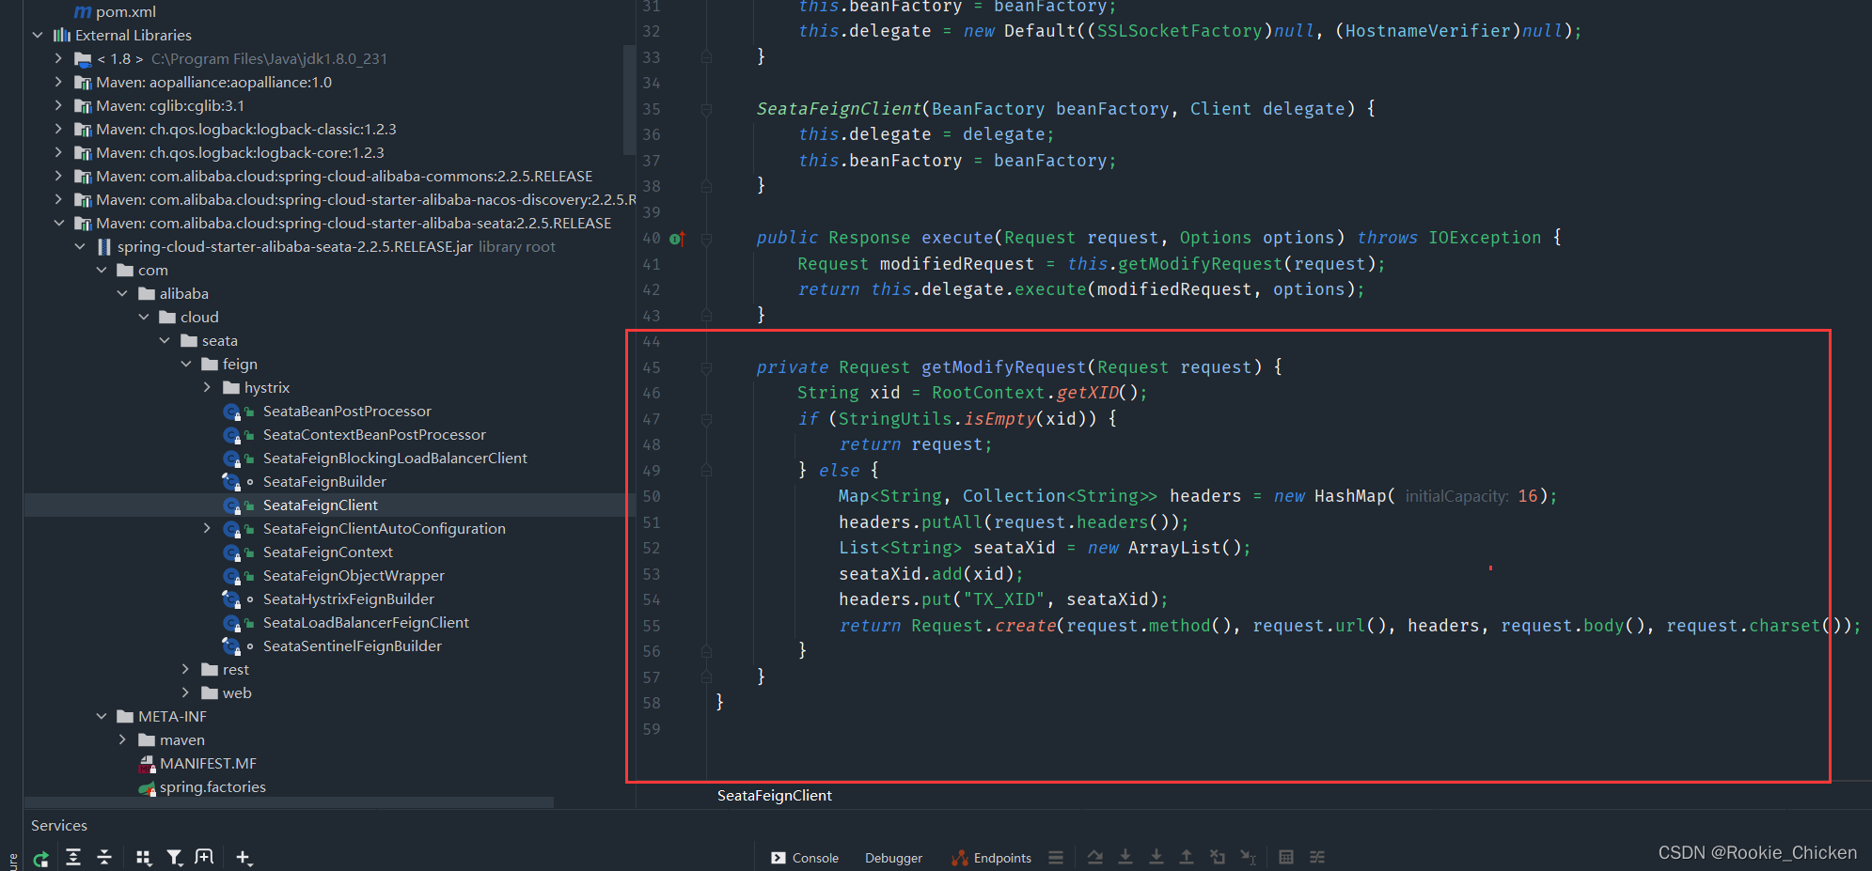Fold the SeataFeignClient constructor at line 35

point(706,110)
